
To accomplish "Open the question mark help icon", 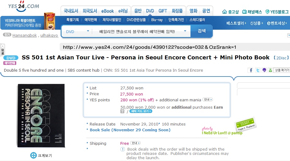I will point(122,111).
